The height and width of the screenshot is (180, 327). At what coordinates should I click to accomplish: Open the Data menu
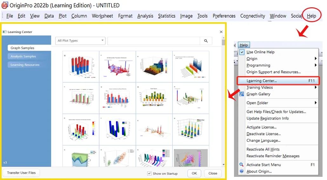[49, 16]
